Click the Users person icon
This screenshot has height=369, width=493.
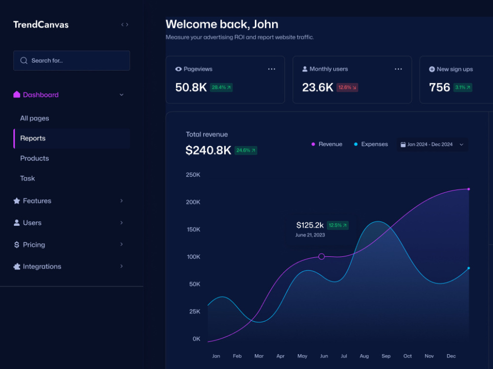click(17, 223)
